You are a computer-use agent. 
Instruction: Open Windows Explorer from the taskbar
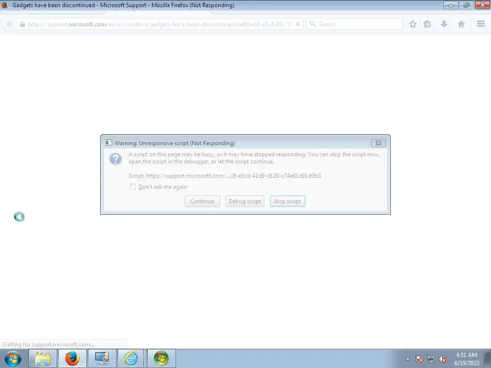tap(43, 358)
